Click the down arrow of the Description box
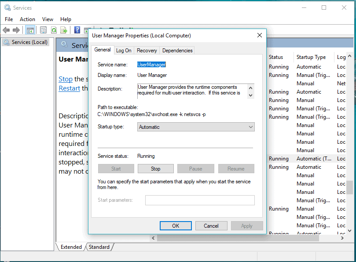Screen dimensions: 356x262 pyautogui.click(x=251, y=95)
